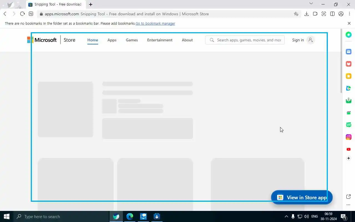Open the Store link beside the Microsoft logo
Screen dimensions: 355x222
click(69, 40)
